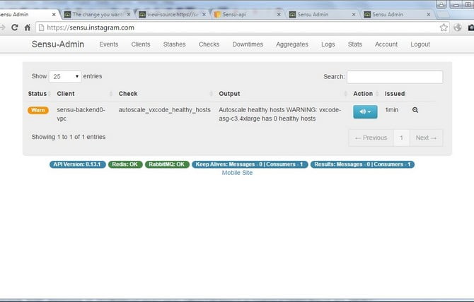Screen dimensions: 474x302
Task: Click the sort arrows on Client column
Action: click(110, 94)
